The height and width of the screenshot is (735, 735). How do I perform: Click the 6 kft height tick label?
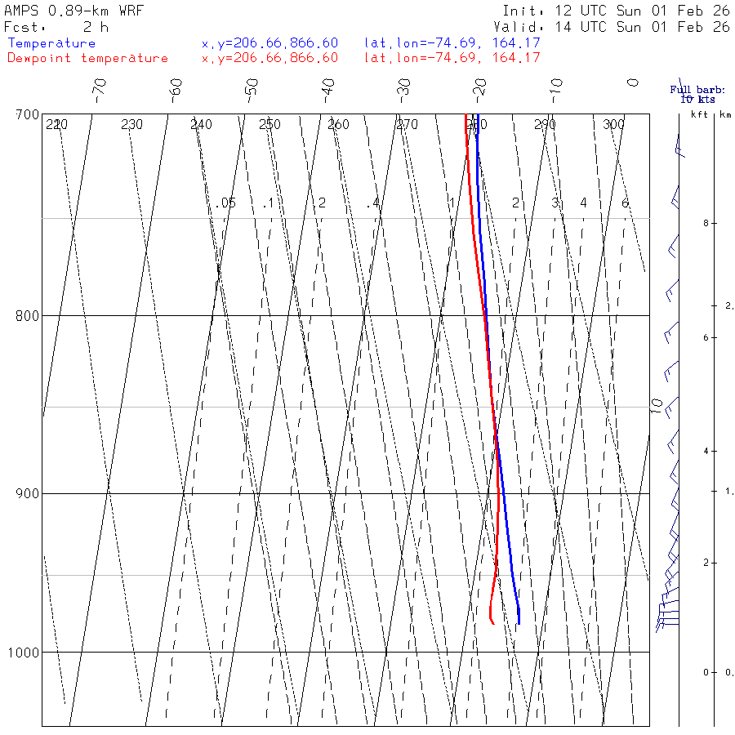tap(706, 338)
